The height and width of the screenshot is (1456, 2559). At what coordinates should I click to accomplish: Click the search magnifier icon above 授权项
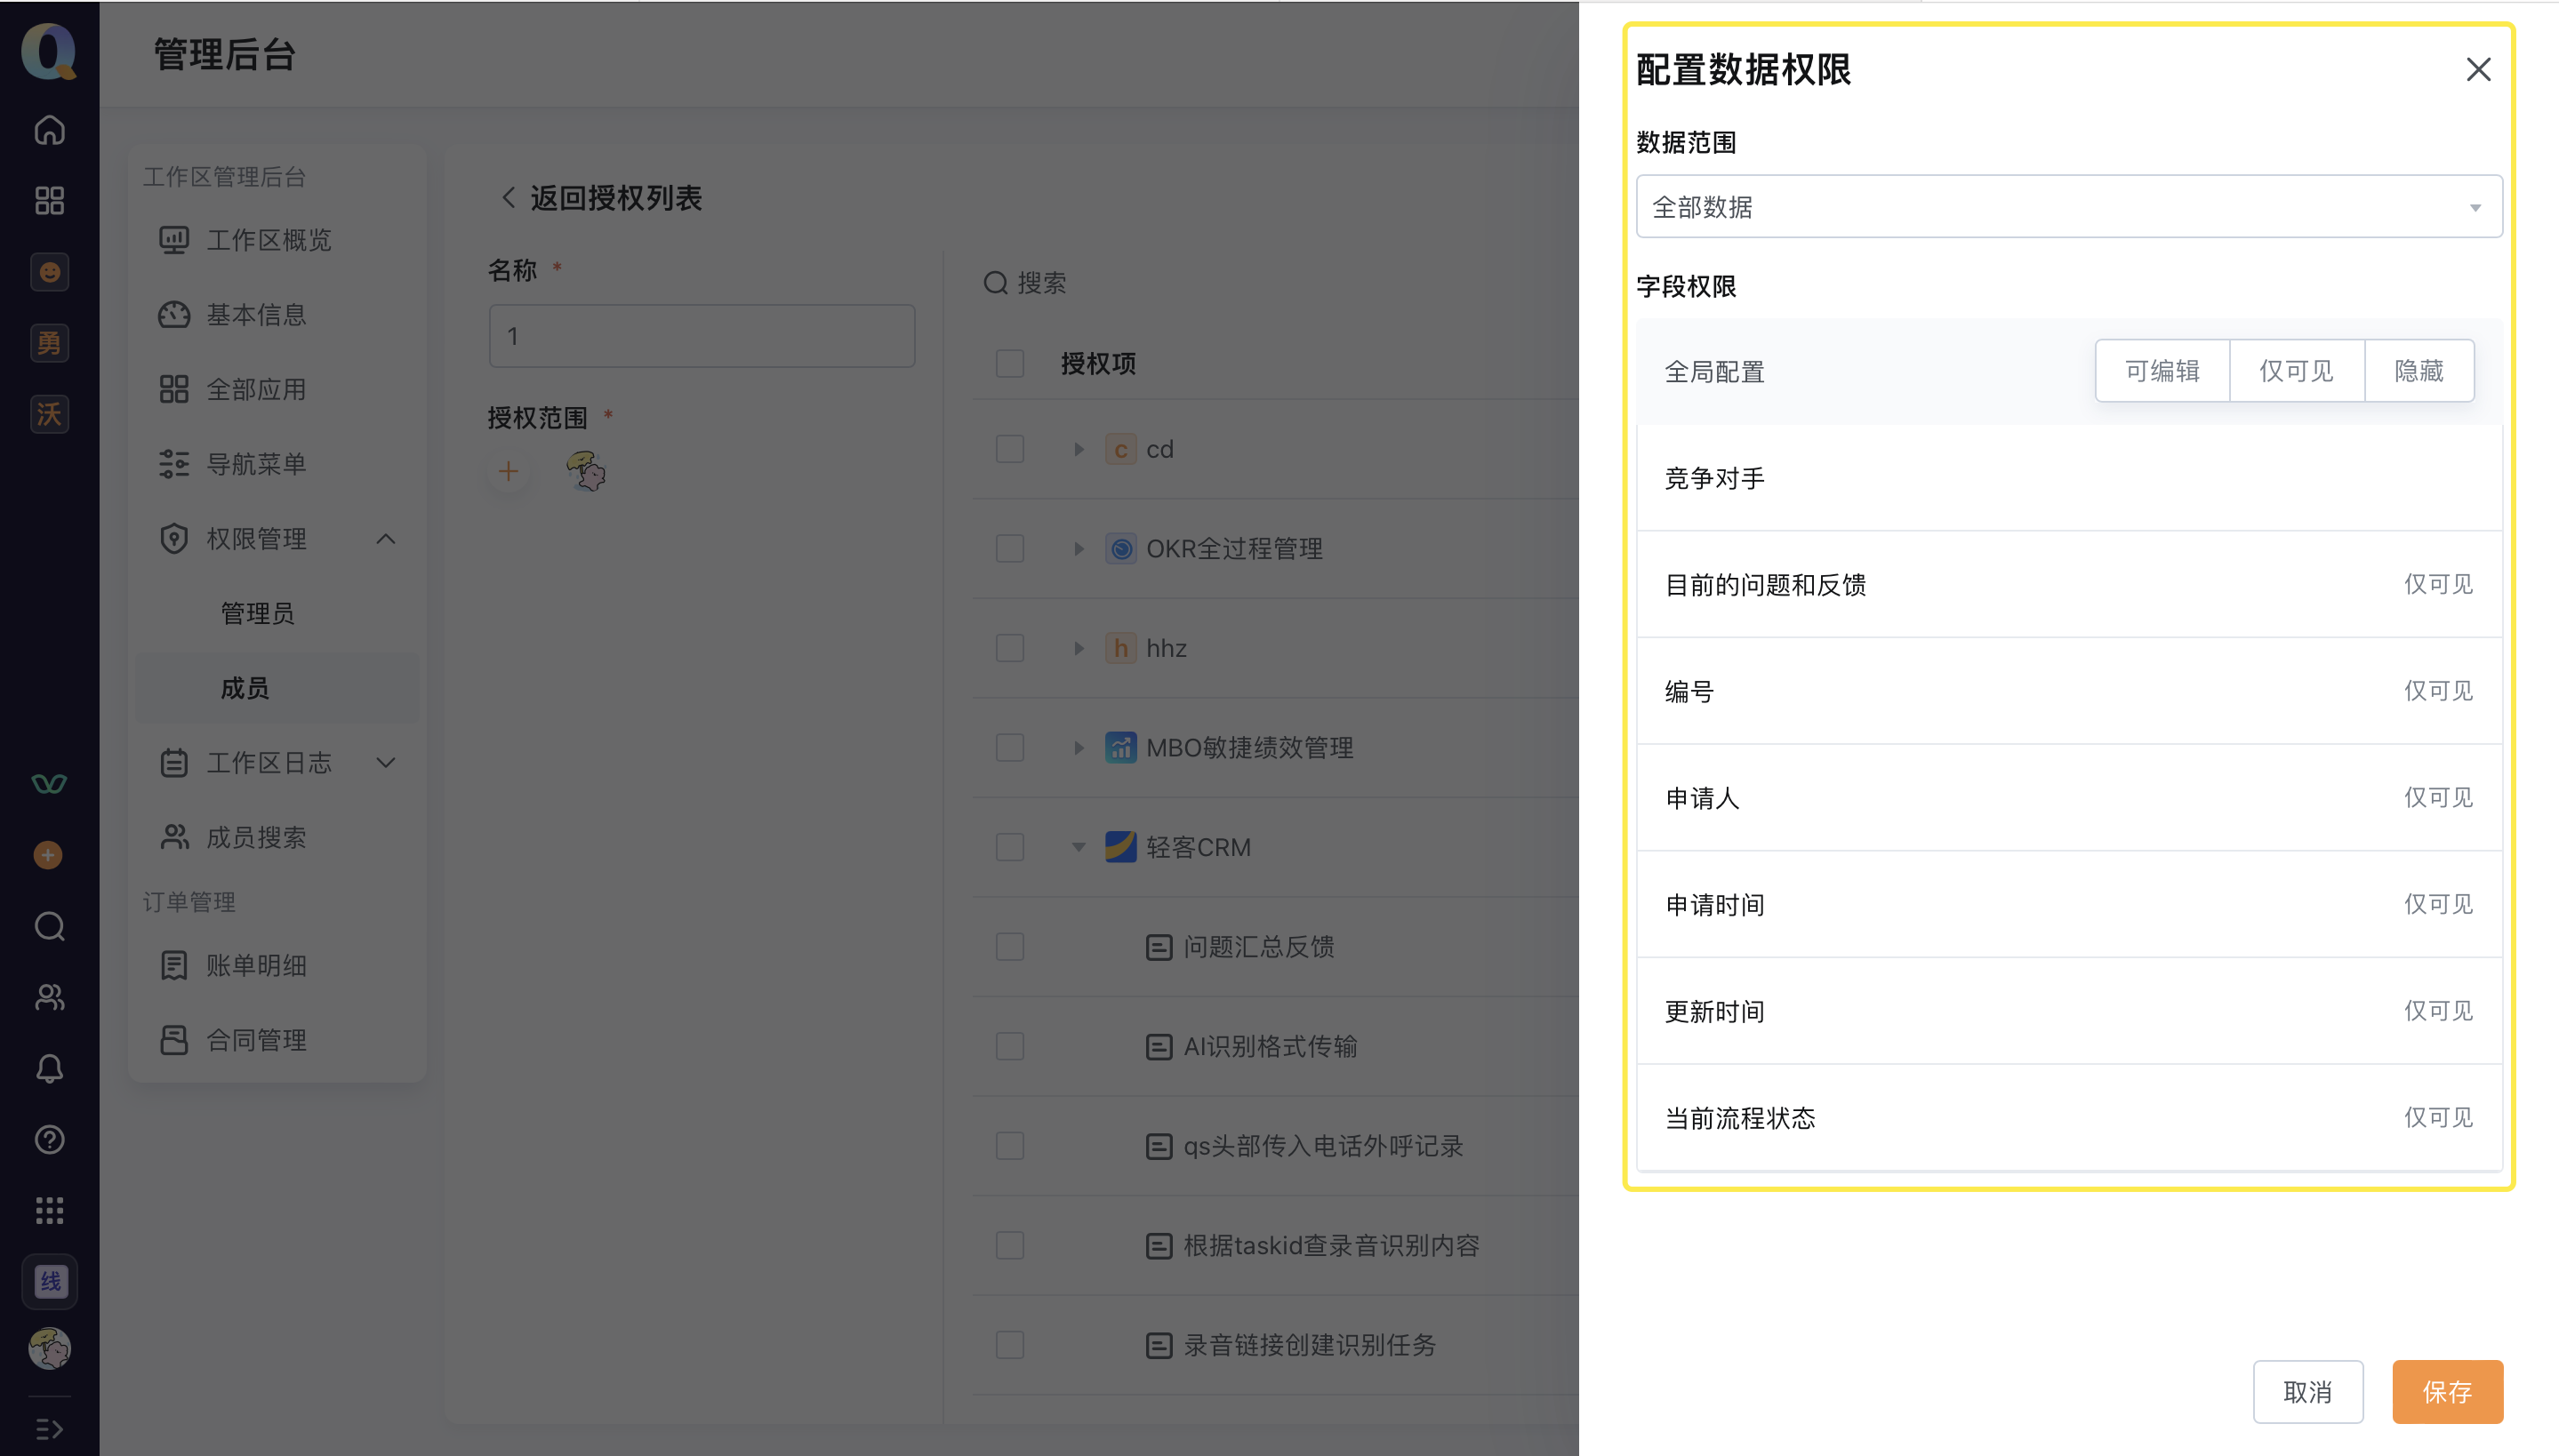(x=995, y=283)
